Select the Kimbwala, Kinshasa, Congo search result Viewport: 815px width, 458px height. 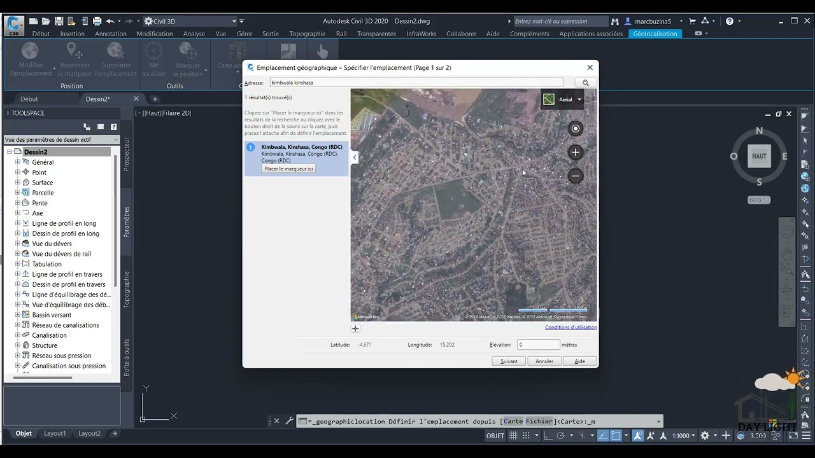(296, 158)
